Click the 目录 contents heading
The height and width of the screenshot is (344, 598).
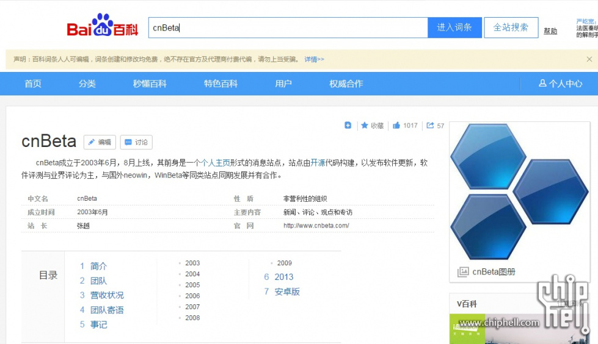(48, 275)
